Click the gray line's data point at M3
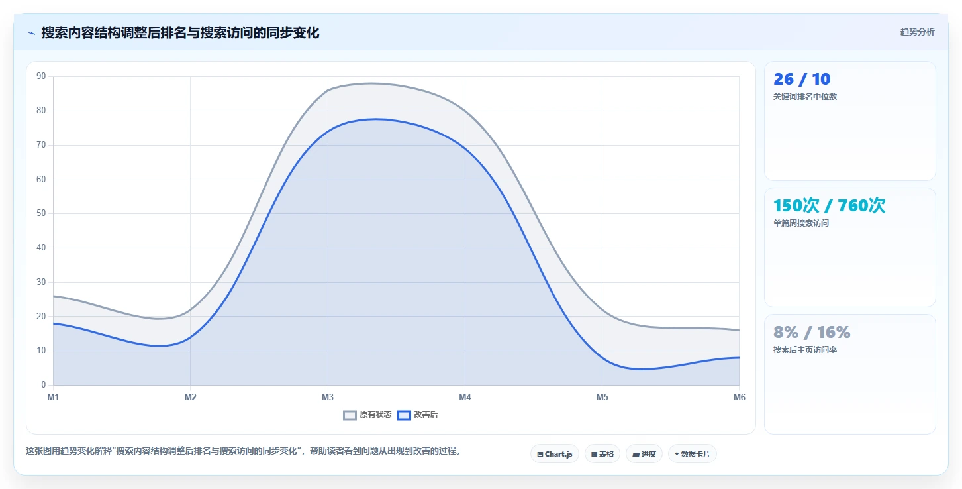The width and height of the screenshot is (962, 489). (328, 90)
